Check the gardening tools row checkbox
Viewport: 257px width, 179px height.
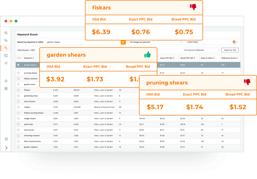[18, 96]
